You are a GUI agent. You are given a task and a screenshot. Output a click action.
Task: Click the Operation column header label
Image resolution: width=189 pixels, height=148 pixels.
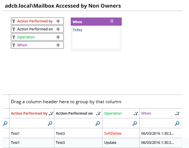(113, 113)
